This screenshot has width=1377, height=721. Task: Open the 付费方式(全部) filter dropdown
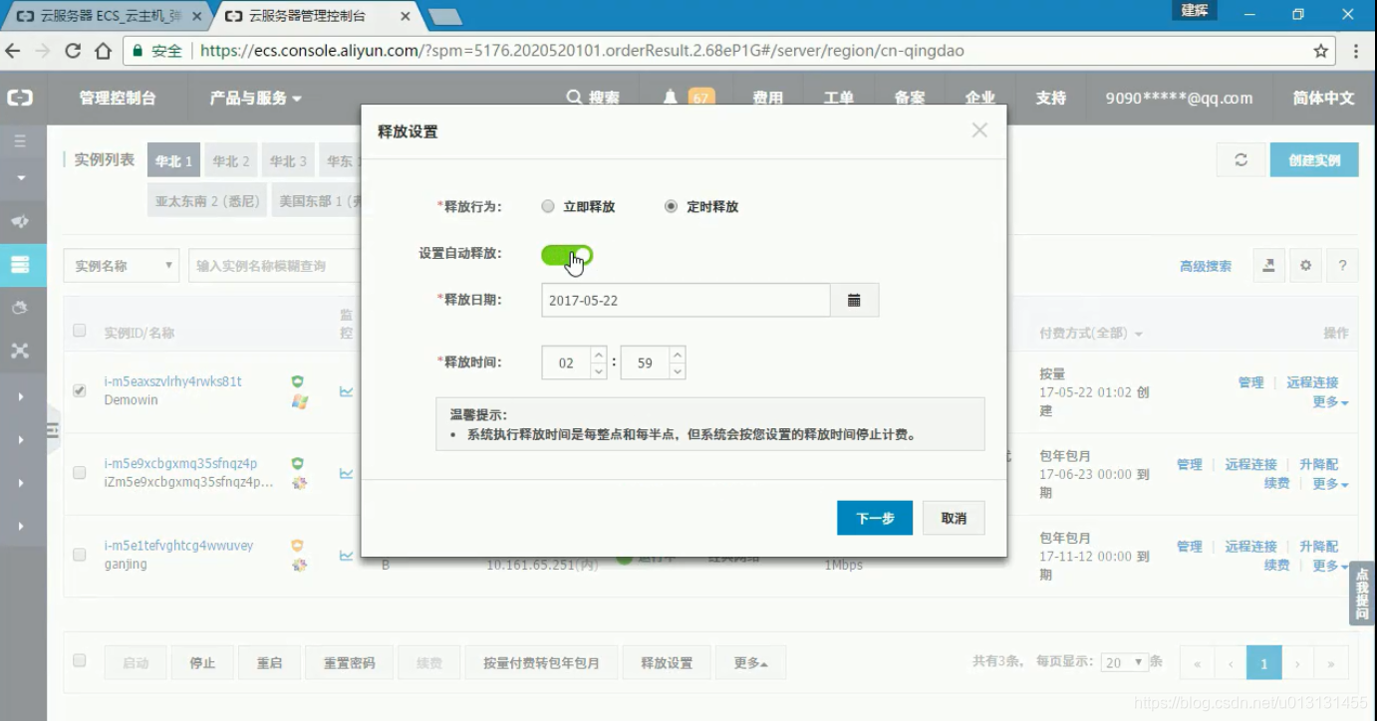tap(1091, 333)
